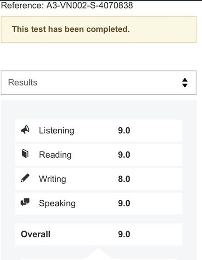Click the Writing pencil icon
The width and height of the screenshot is (202, 260).
click(x=25, y=178)
